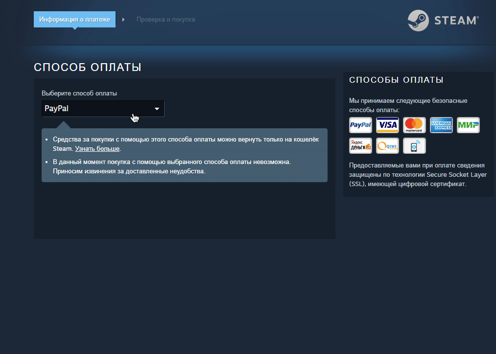Open the 'Узнать больше' link
496x354 pixels.
[97, 149]
